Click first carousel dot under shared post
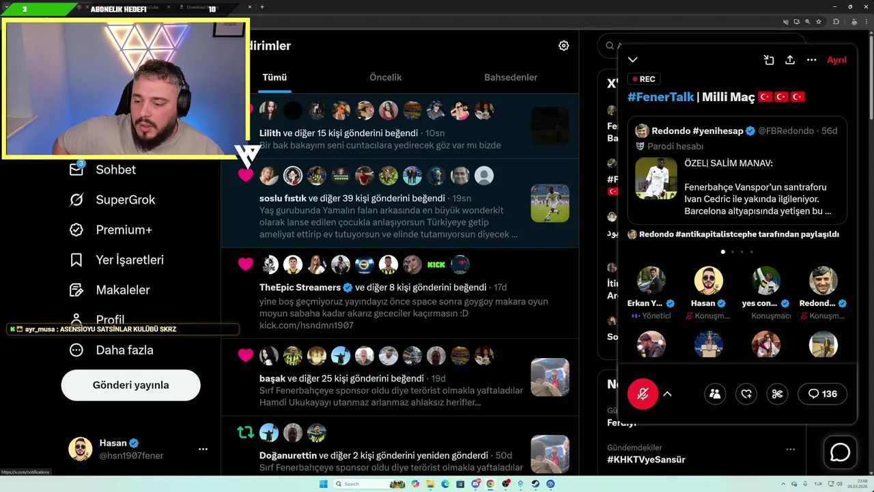Viewport: 874px width, 492px height. tap(723, 251)
